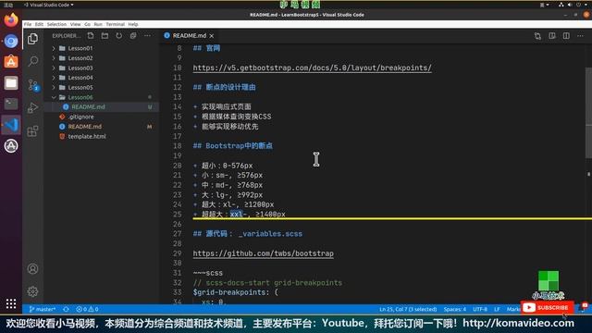
Task: Collapse all folders in Explorer
Action: [133, 35]
